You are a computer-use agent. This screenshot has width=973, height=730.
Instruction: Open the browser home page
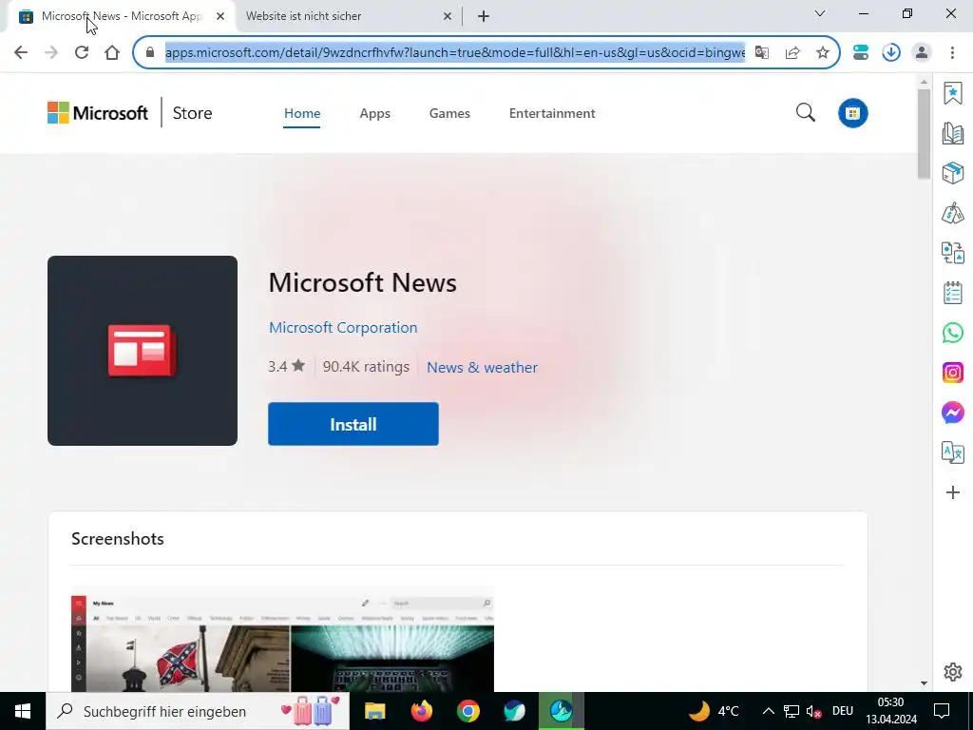(x=112, y=52)
